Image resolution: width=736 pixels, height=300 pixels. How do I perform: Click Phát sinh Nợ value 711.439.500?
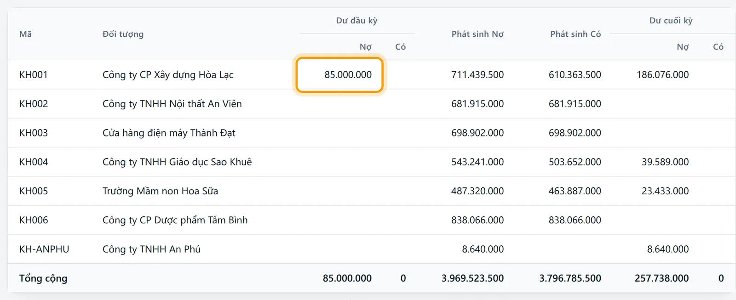[x=477, y=74]
